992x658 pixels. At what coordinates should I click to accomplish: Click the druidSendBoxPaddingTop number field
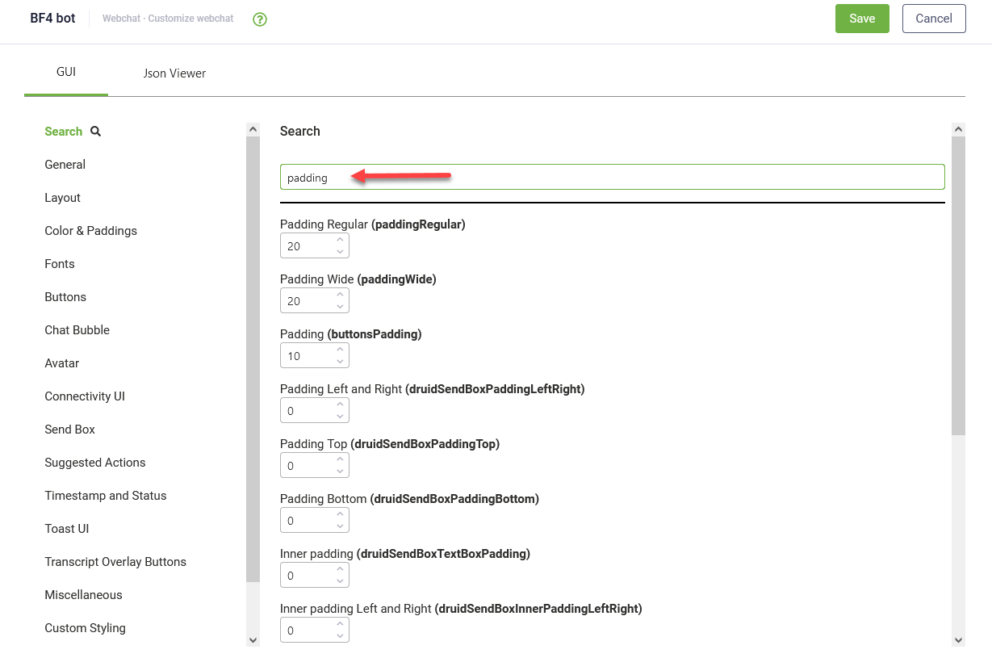coord(309,465)
